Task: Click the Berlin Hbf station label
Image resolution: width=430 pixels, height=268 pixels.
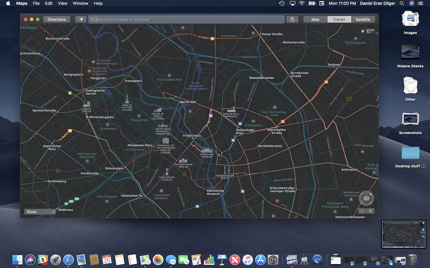Action: click(x=188, y=102)
